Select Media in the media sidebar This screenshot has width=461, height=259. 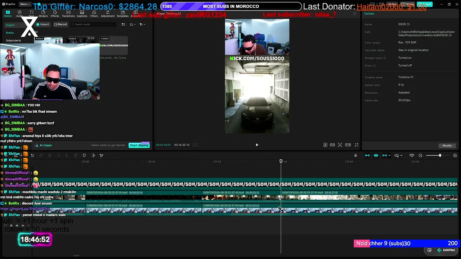10,33
